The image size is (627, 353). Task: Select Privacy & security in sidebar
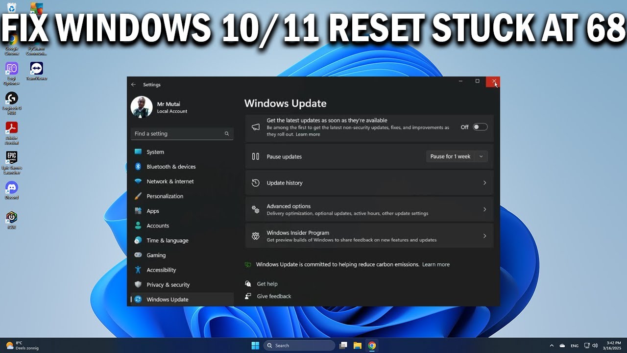pos(182,284)
